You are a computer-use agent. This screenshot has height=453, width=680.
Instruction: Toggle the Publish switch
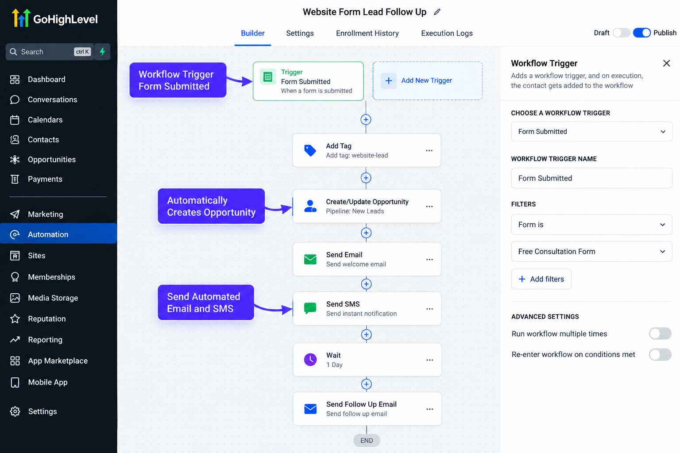[642, 33]
